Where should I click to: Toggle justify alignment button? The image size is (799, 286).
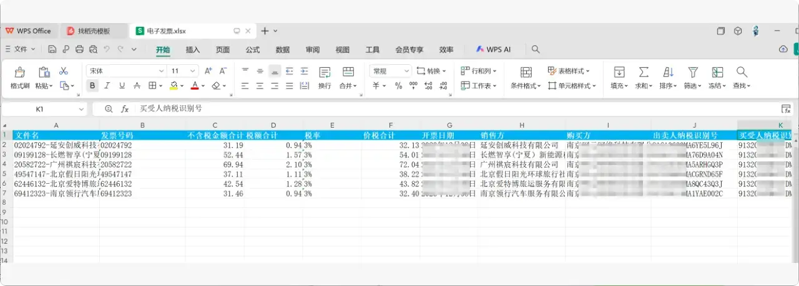(x=290, y=86)
